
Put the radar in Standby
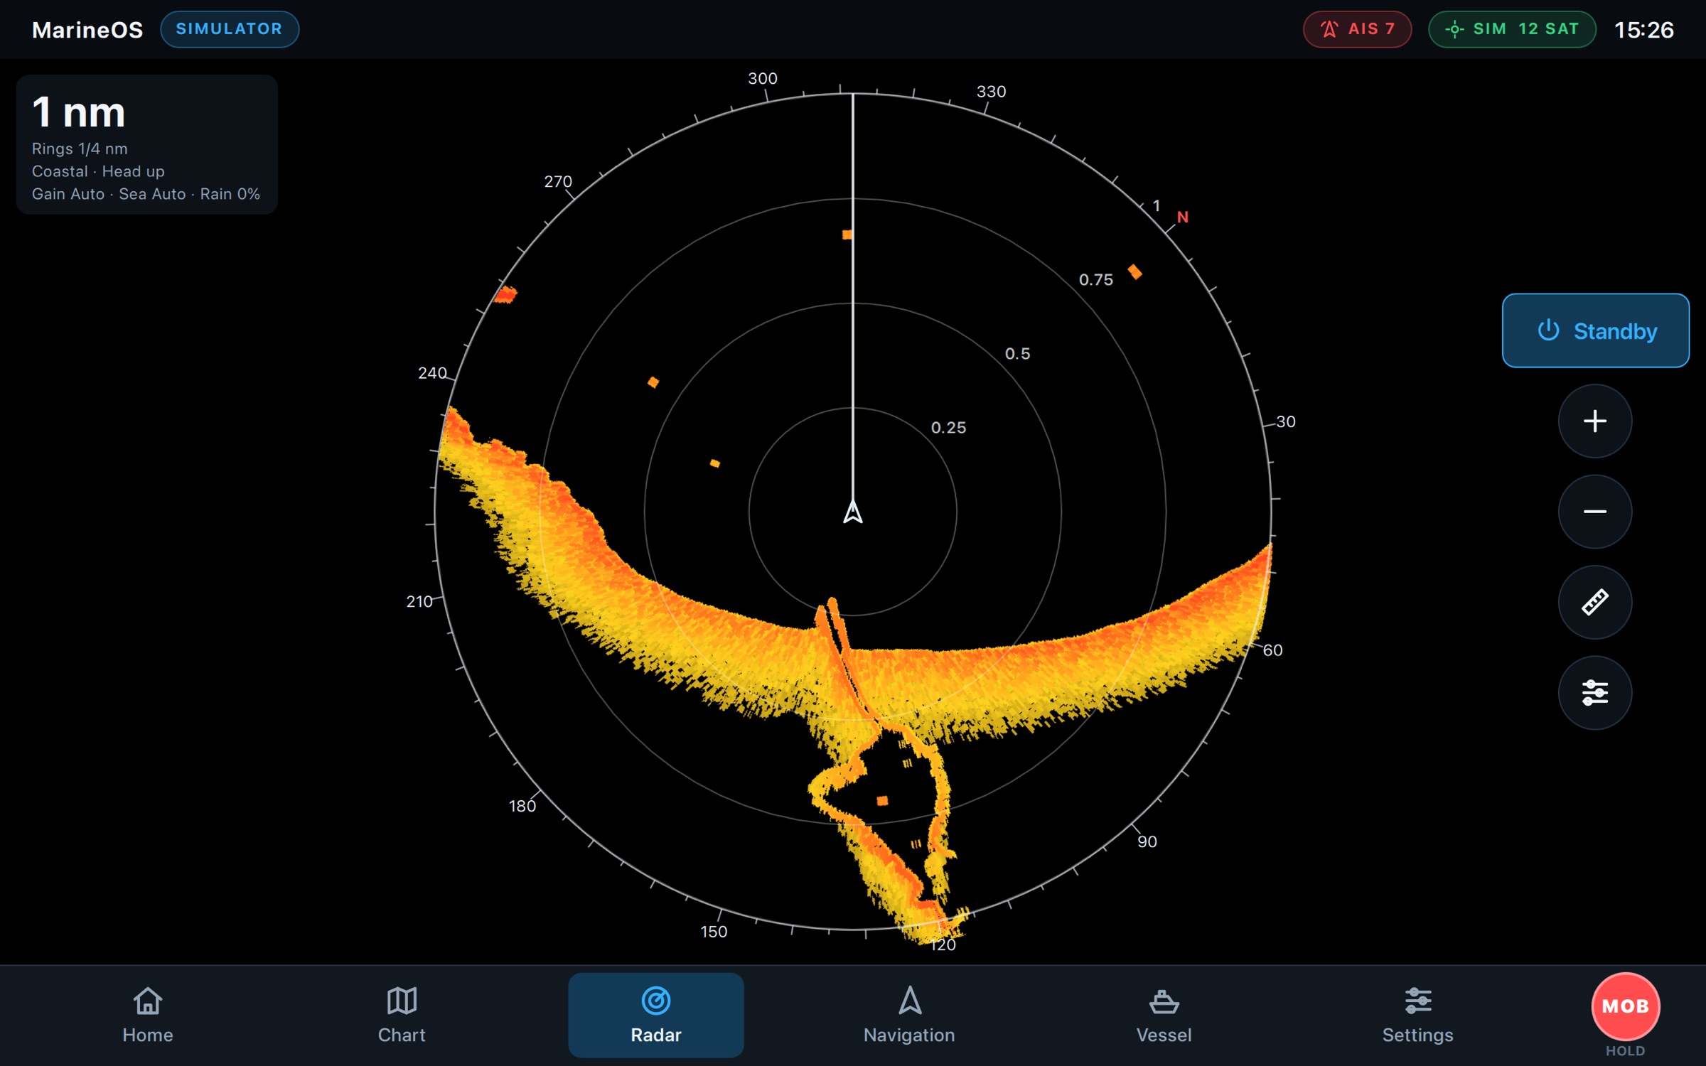[1595, 330]
